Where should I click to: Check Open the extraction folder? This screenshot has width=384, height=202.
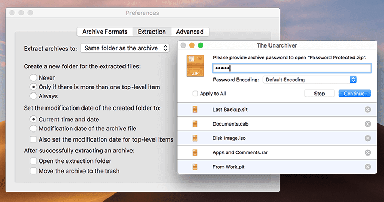pos(33,161)
